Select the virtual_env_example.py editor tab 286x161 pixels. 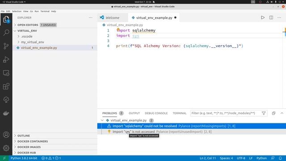pos(154,18)
